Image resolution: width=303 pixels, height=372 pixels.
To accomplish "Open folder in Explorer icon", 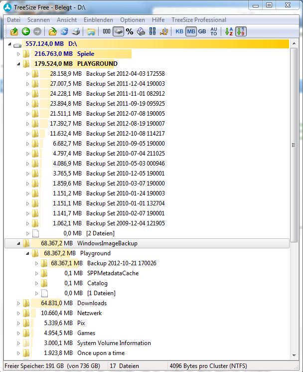I will pos(91,31).
